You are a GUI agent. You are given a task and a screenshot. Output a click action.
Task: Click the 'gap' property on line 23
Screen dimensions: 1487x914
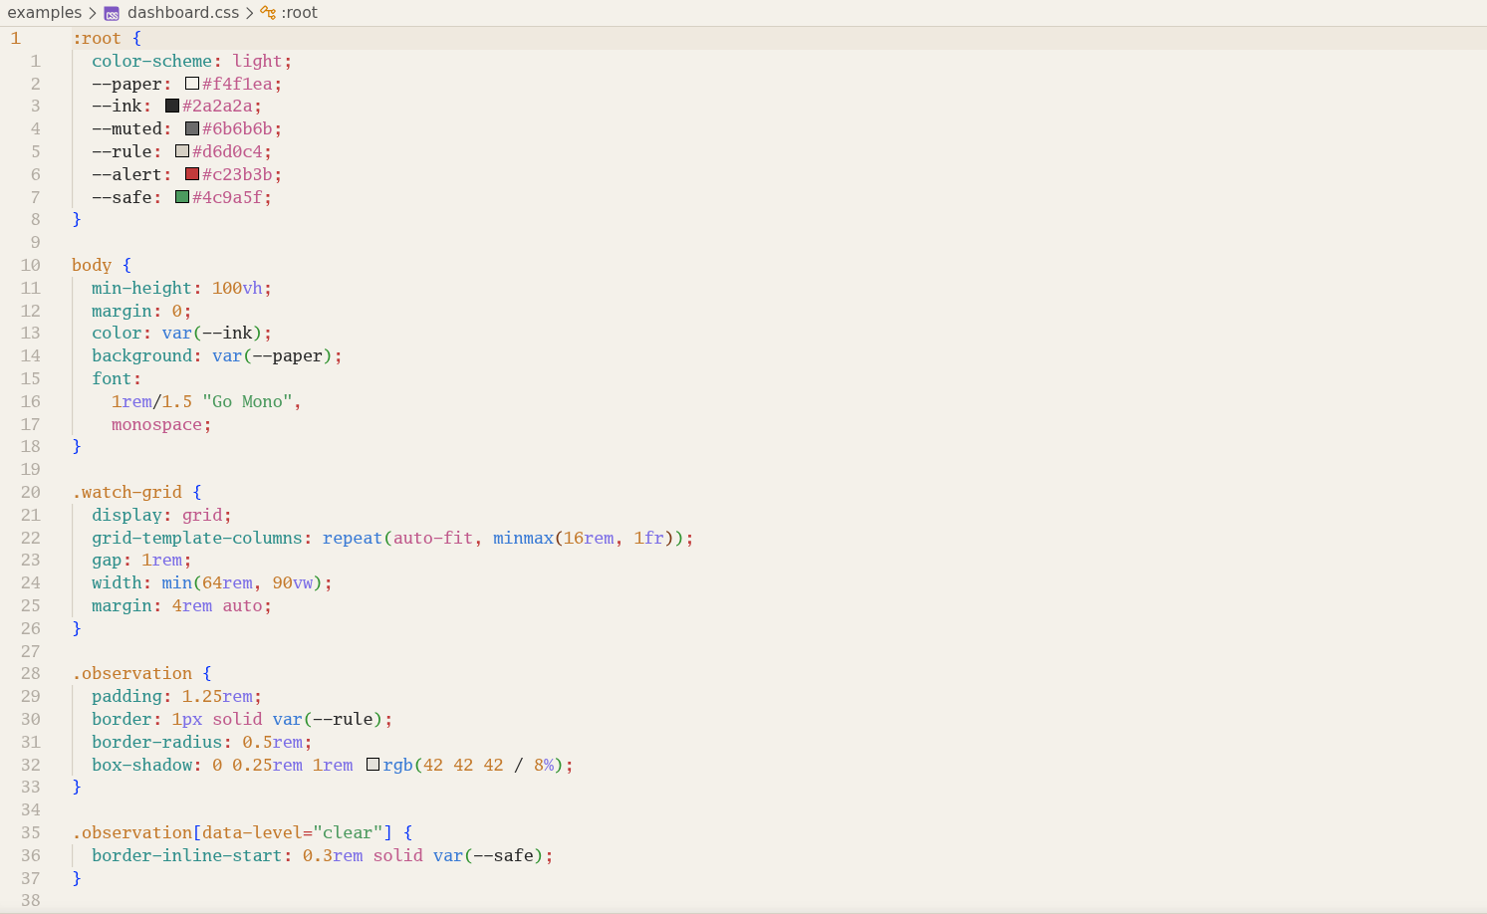pos(107,560)
